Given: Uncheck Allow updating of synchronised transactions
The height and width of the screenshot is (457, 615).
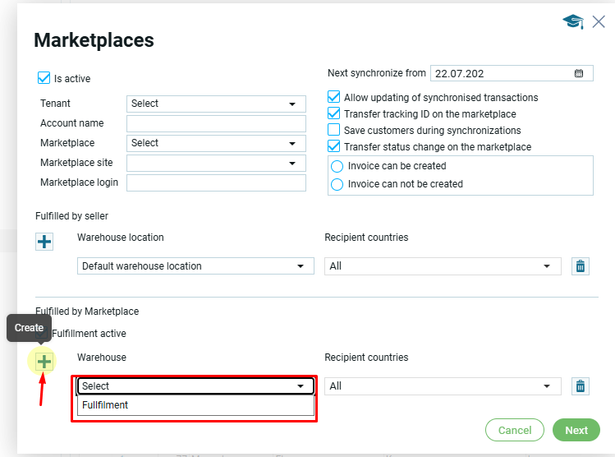Looking at the screenshot, I should coord(334,97).
